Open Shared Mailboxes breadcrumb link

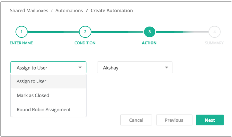tap(29, 11)
